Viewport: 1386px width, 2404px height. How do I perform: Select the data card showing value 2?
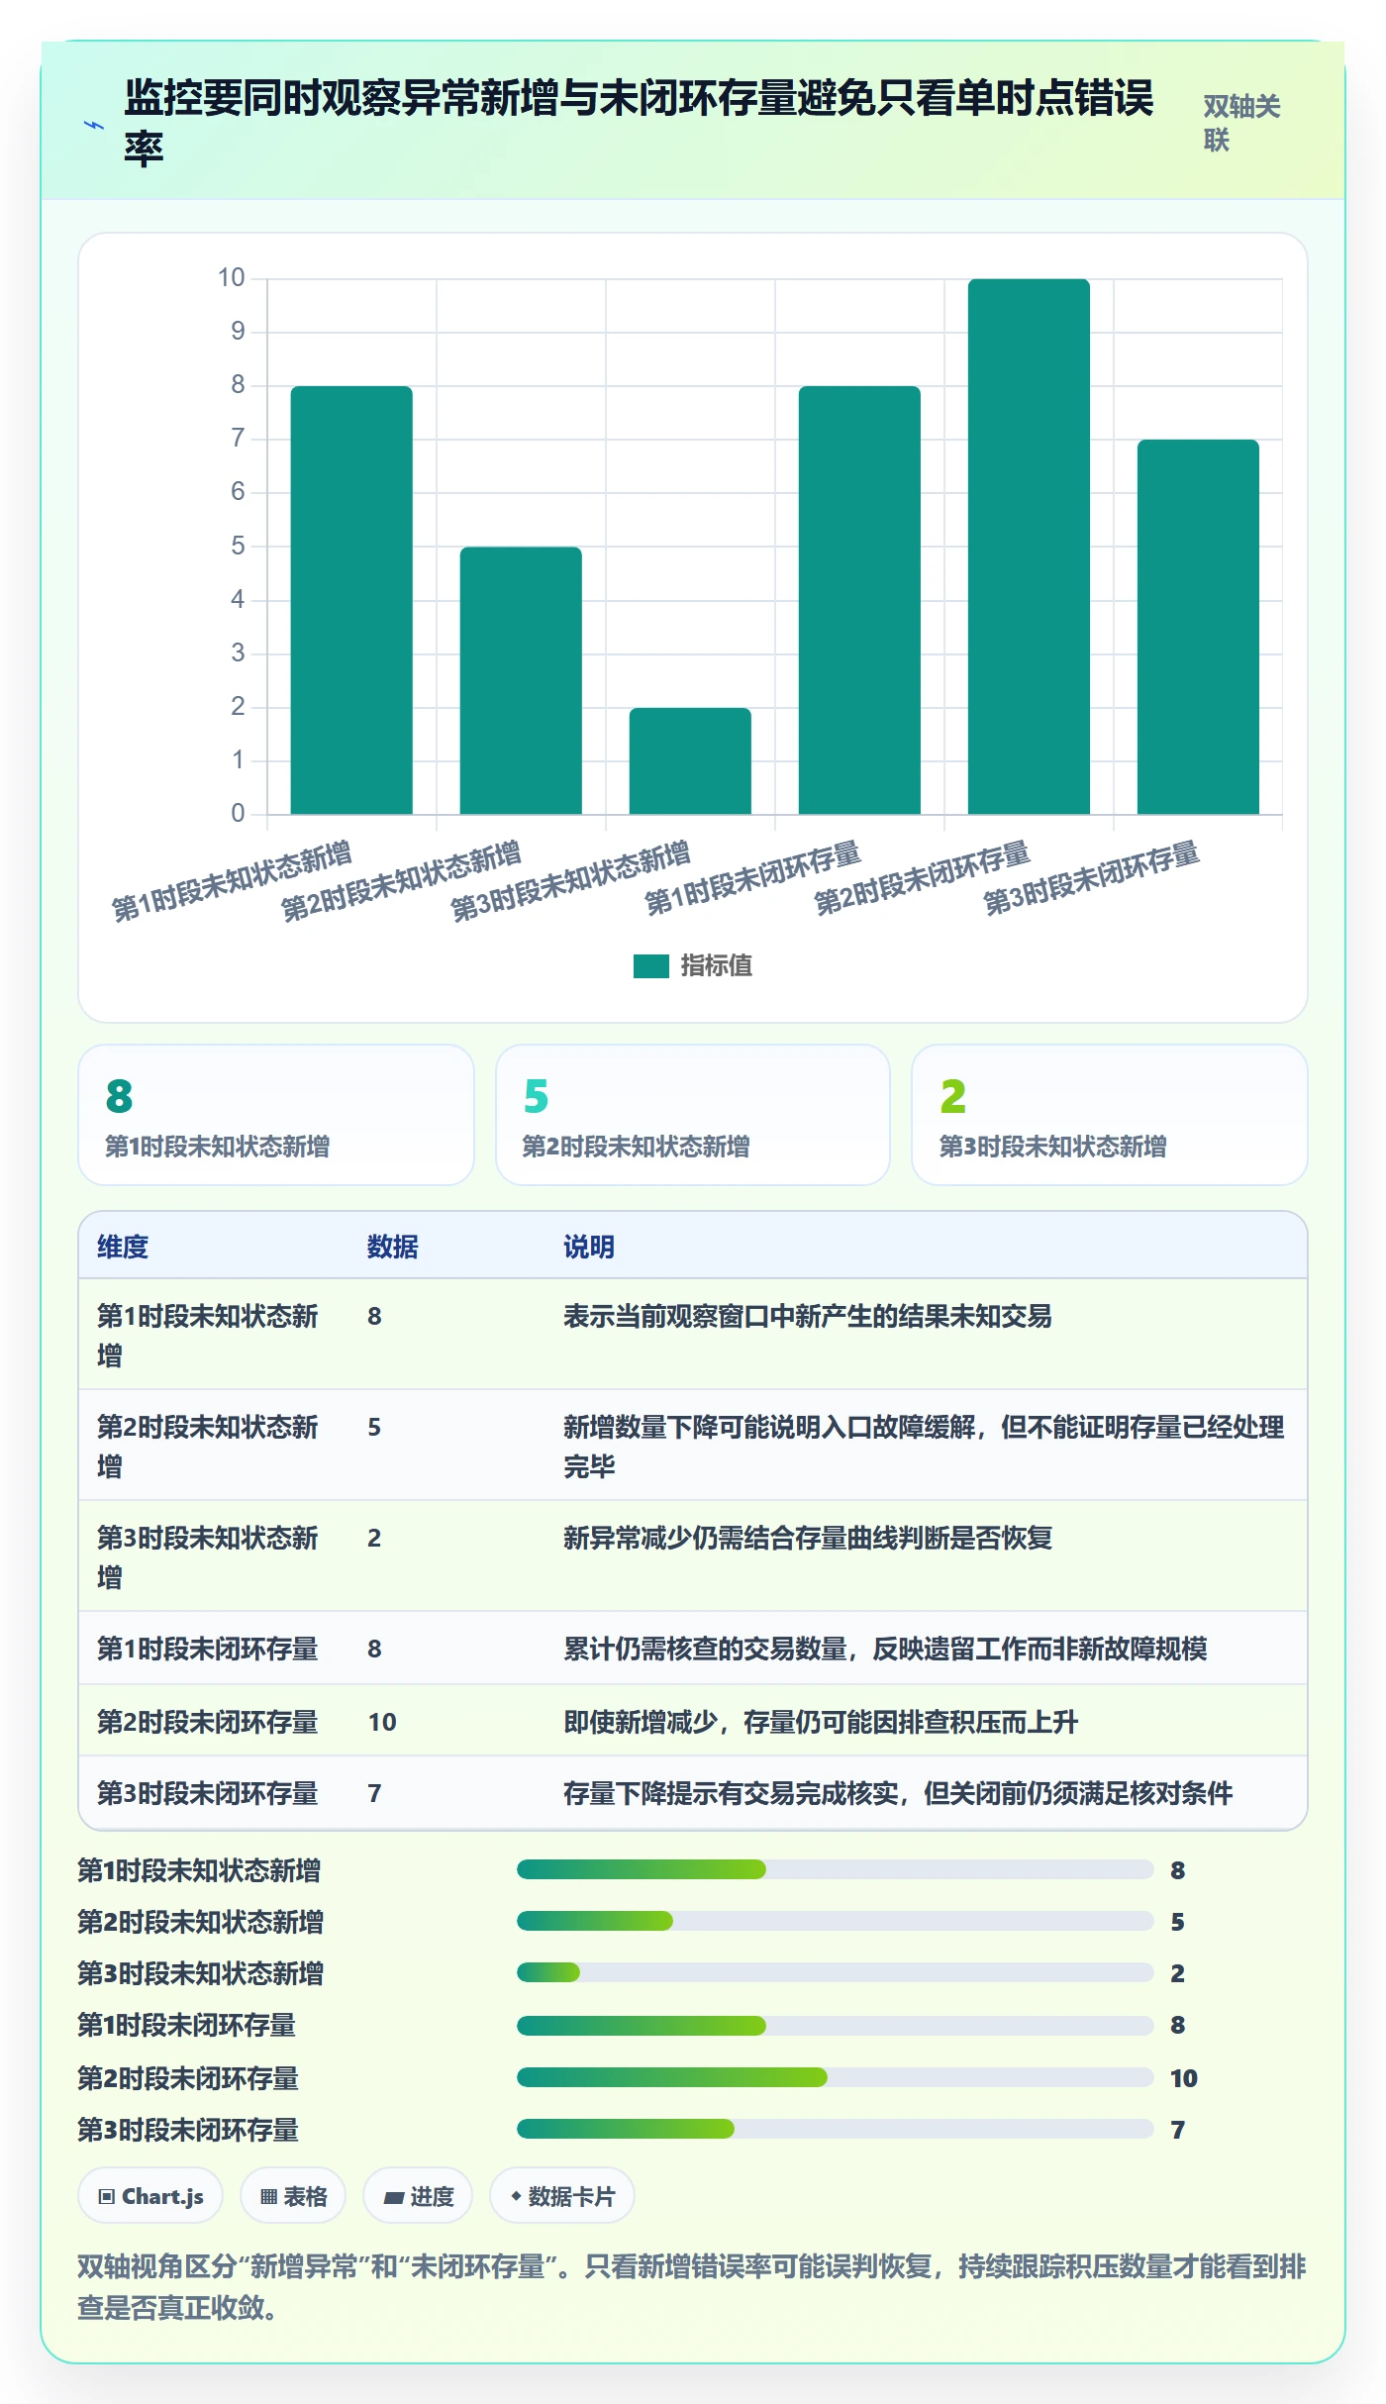pos(1110,1115)
